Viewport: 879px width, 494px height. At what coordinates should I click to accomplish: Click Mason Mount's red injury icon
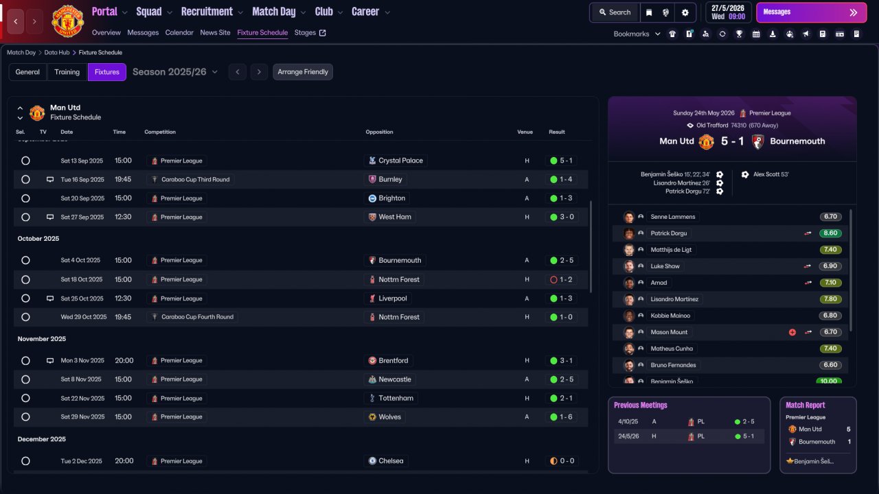(x=792, y=332)
